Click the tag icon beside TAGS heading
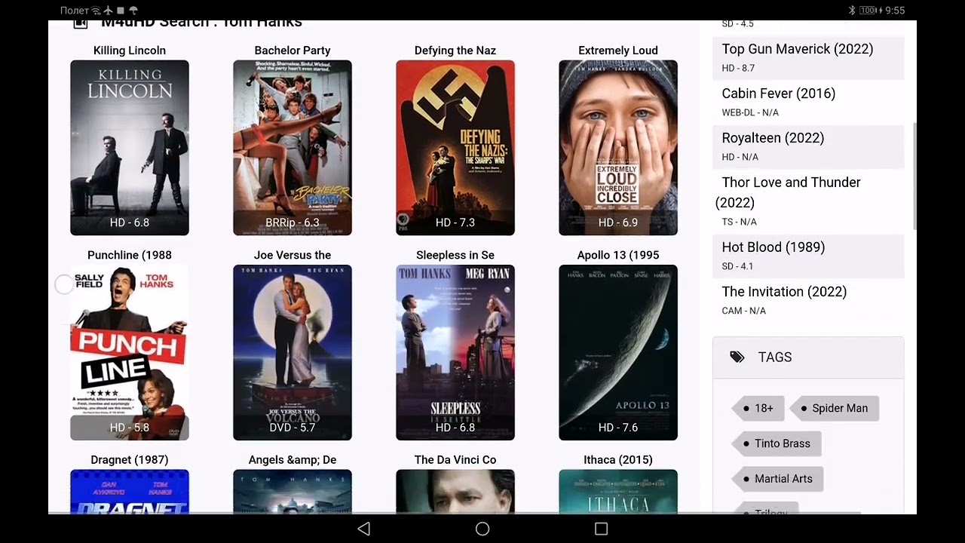This screenshot has width=965, height=543. click(x=737, y=357)
